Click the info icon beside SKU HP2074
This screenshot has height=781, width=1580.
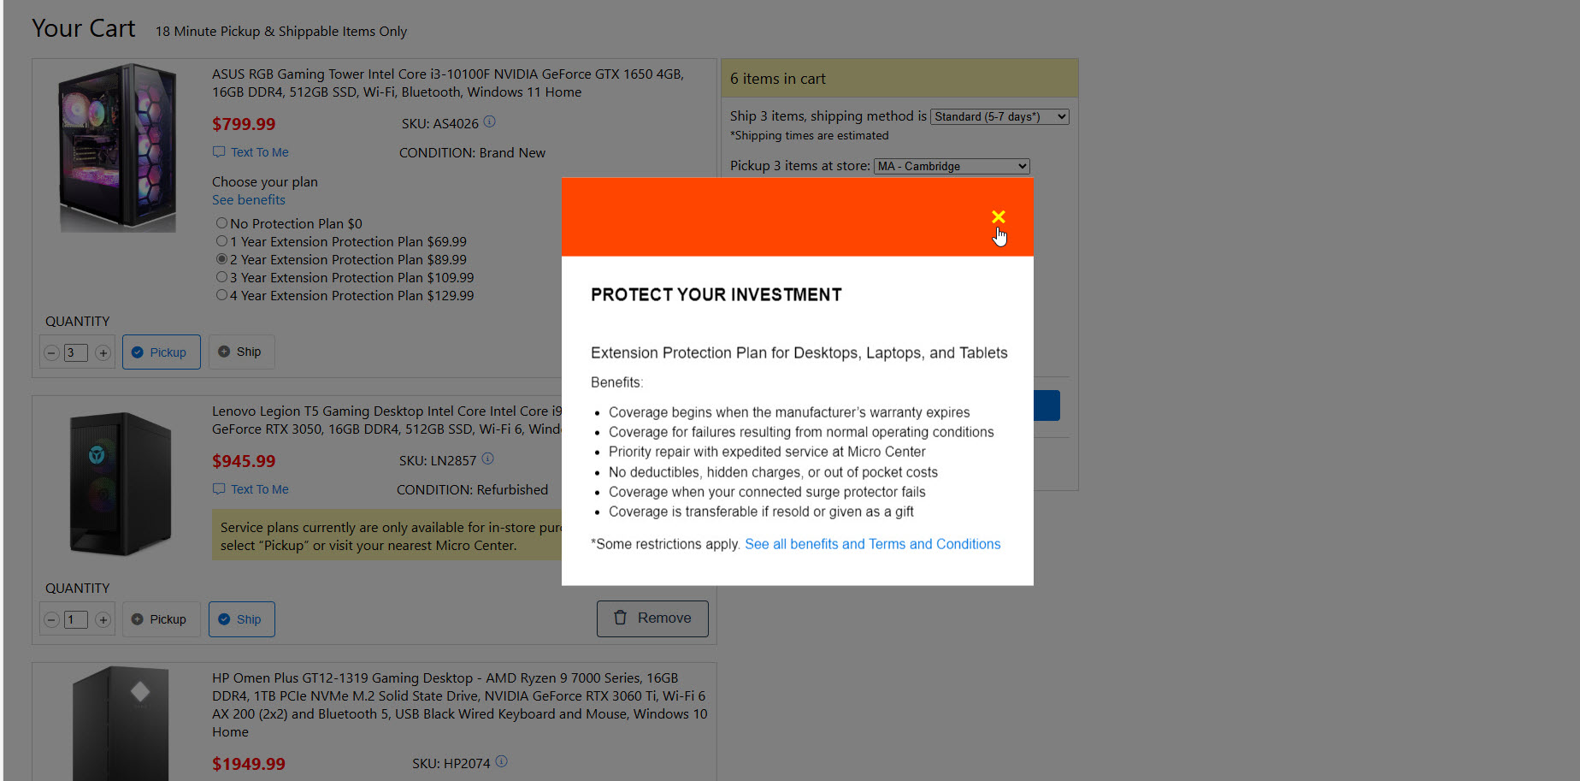[501, 761]
